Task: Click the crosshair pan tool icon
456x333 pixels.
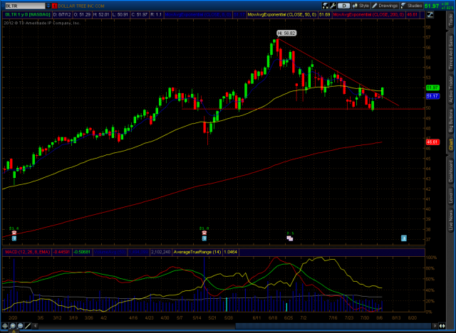Action: pyautogui.click(x=5, y=326)
